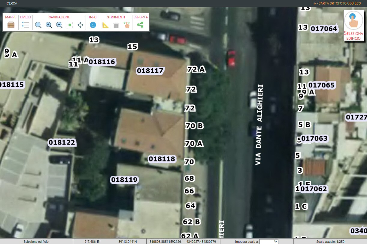
Task: Click the easting coordinate 510806.88511592126
Action: [165, 242]
